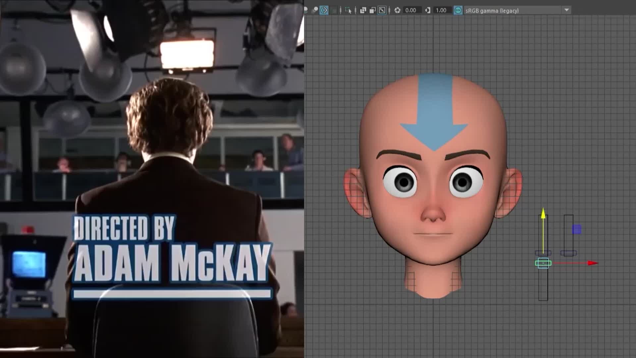Click the aperture exposure icon in the viewport bar
Image resolution: width=636 pixels, height=358 pixels.
click(x=398, y=10)
